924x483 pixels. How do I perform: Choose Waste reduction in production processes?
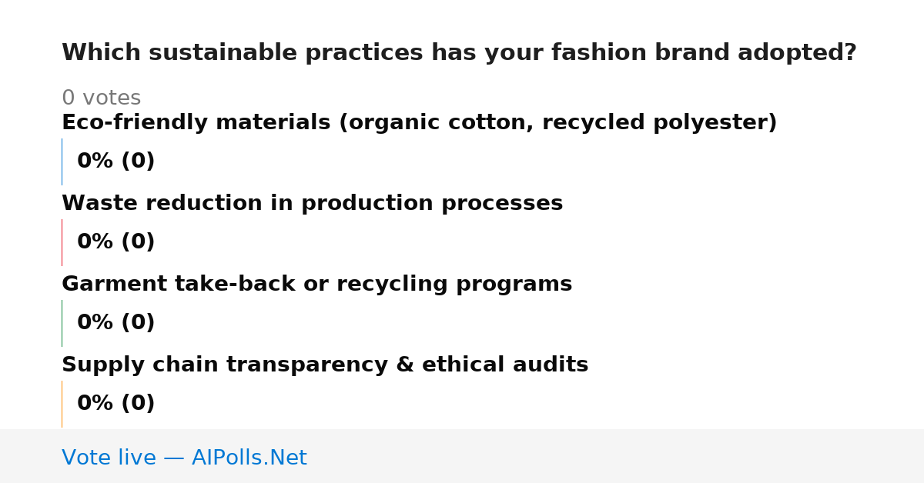(312, 204)
